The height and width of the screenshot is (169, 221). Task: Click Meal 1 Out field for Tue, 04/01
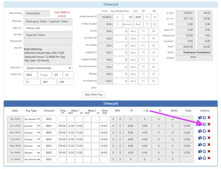(71, 139)
